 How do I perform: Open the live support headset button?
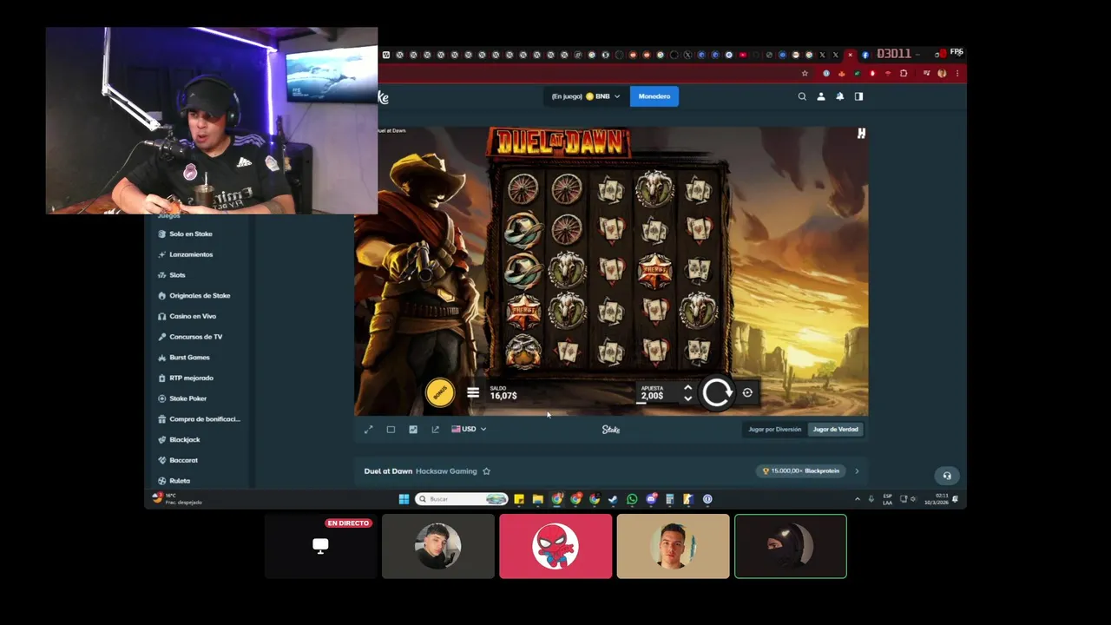click(947, 476)
